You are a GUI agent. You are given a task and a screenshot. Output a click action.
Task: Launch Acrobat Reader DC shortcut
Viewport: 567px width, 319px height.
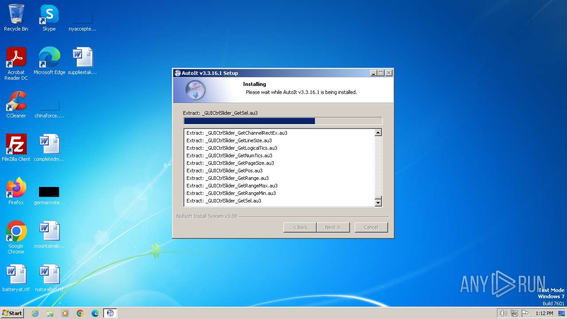[x=16, y=64]
